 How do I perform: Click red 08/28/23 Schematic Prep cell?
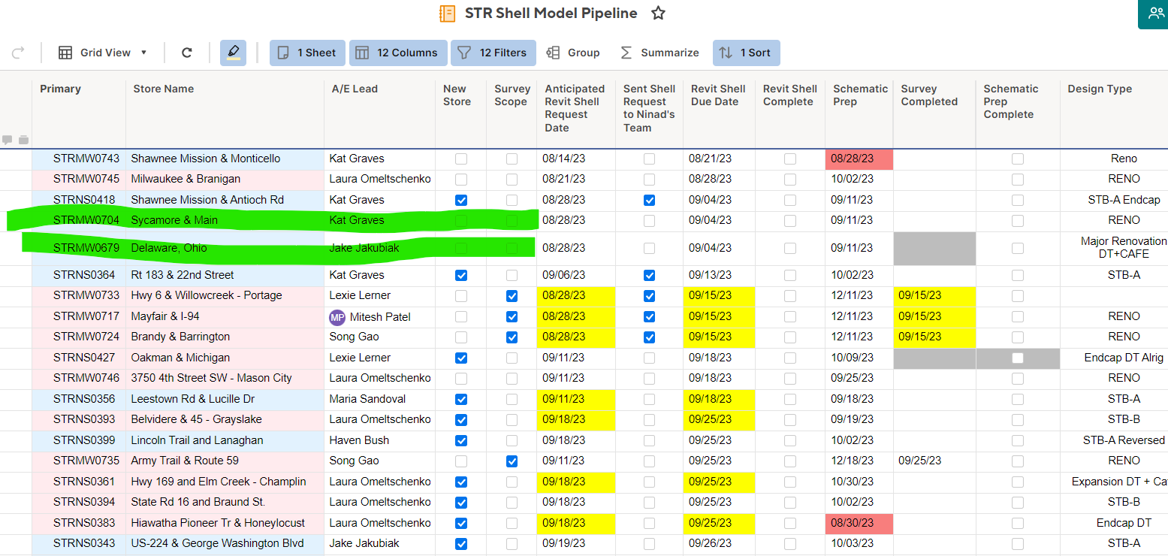click(x=859, y=159)
